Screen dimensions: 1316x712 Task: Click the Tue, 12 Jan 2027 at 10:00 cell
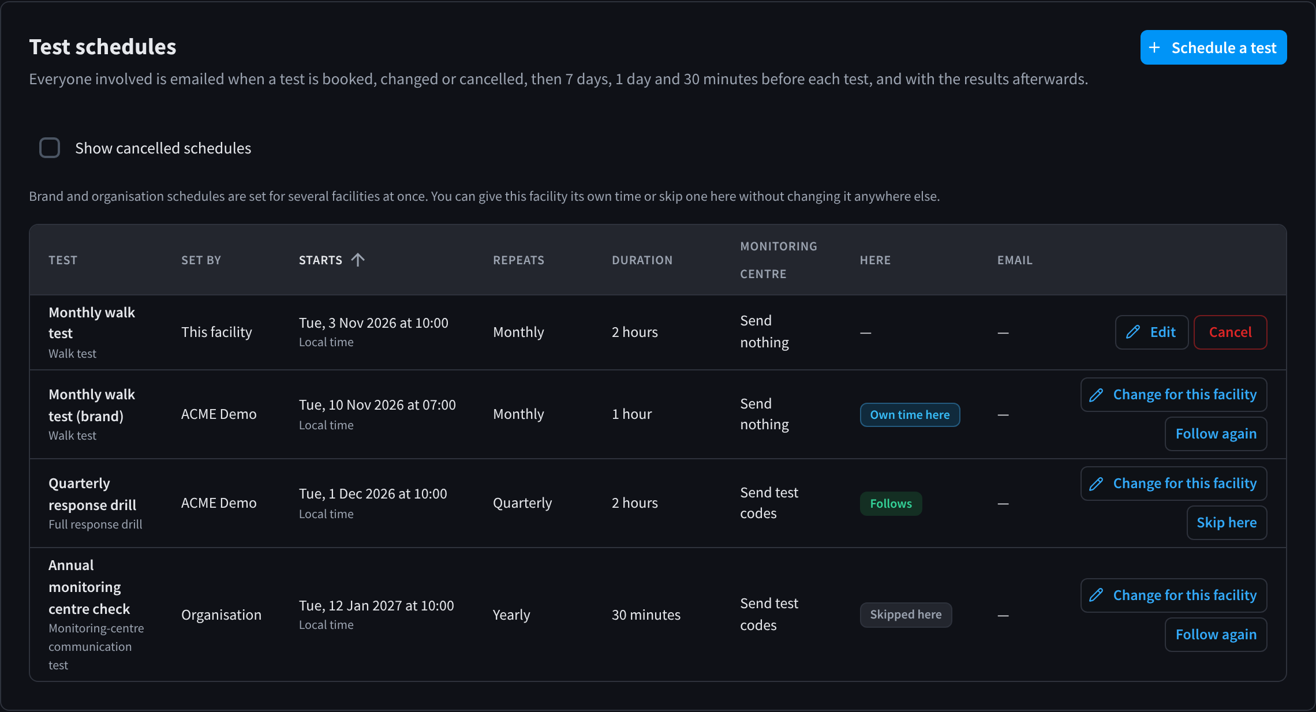[x=376, y=606]
